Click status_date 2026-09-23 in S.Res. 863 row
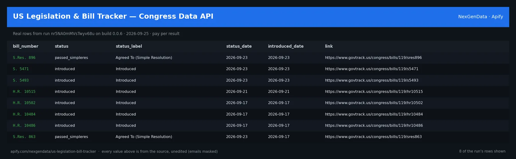 pyautogui.click(x=237, y=137)
